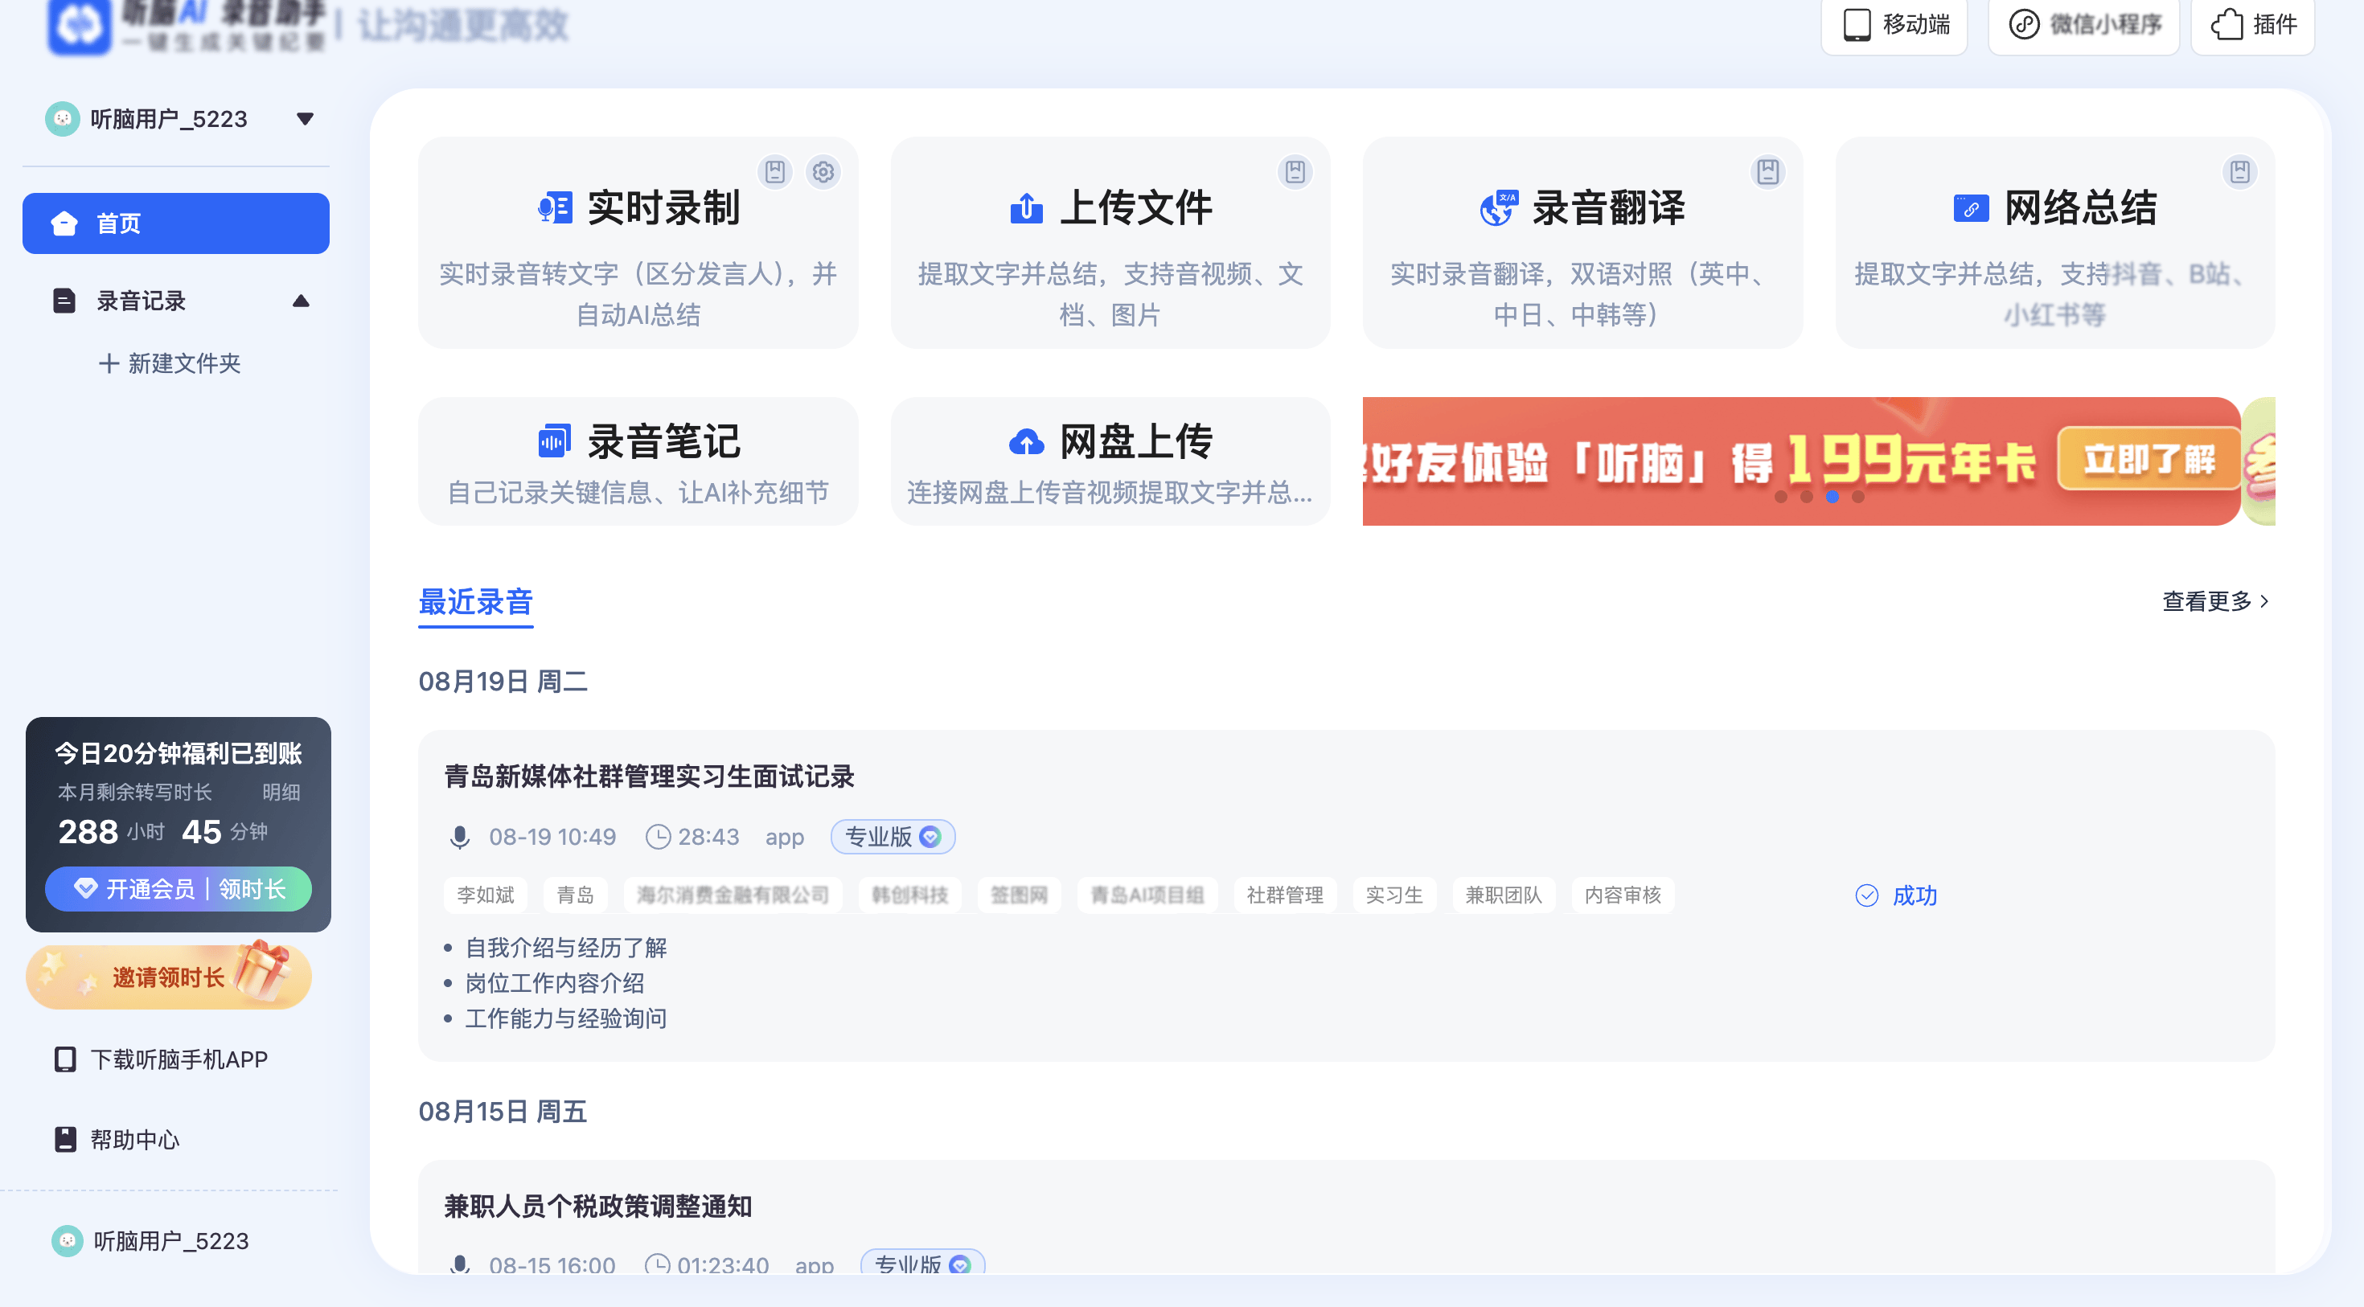The width and height of the screenshot is (2364, 1307).
Task: Click 开通会员 | 领时长 button
Action: tap(178, 888)
